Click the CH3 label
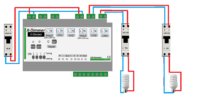 [x=94, y=35]
